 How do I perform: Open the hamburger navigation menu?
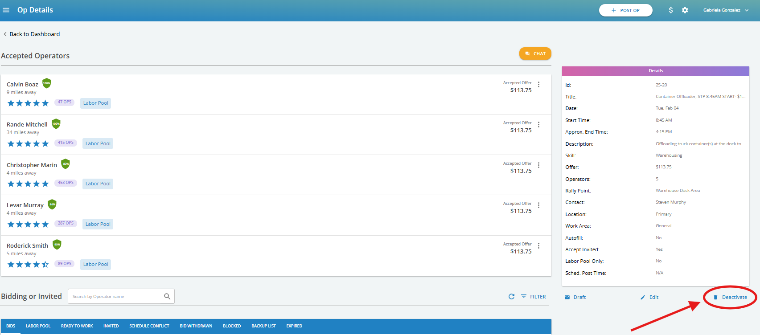pos(6,10)
